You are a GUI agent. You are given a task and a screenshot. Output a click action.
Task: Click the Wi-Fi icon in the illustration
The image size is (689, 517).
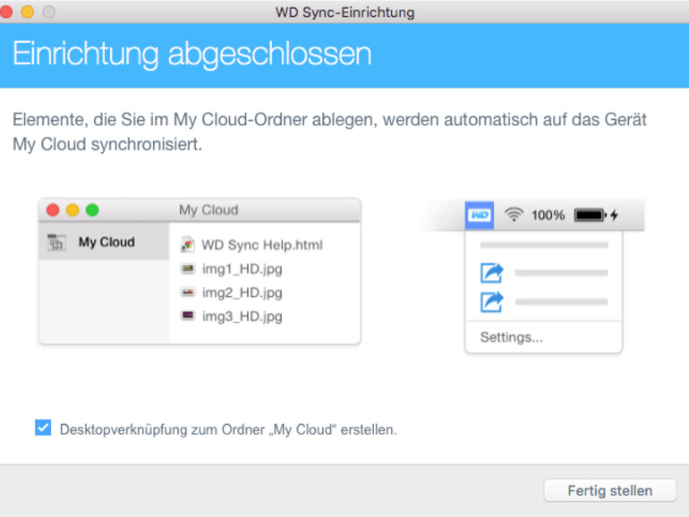click(514, 215)
